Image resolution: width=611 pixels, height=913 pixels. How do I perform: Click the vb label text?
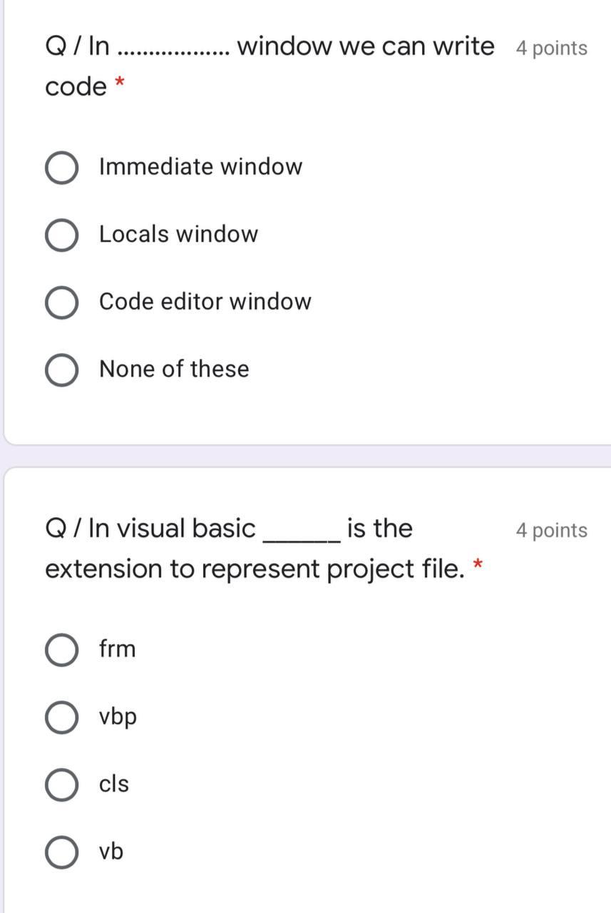(110, 850)
